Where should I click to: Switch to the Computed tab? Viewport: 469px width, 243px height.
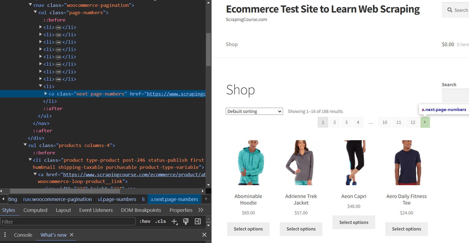point(35,210)
